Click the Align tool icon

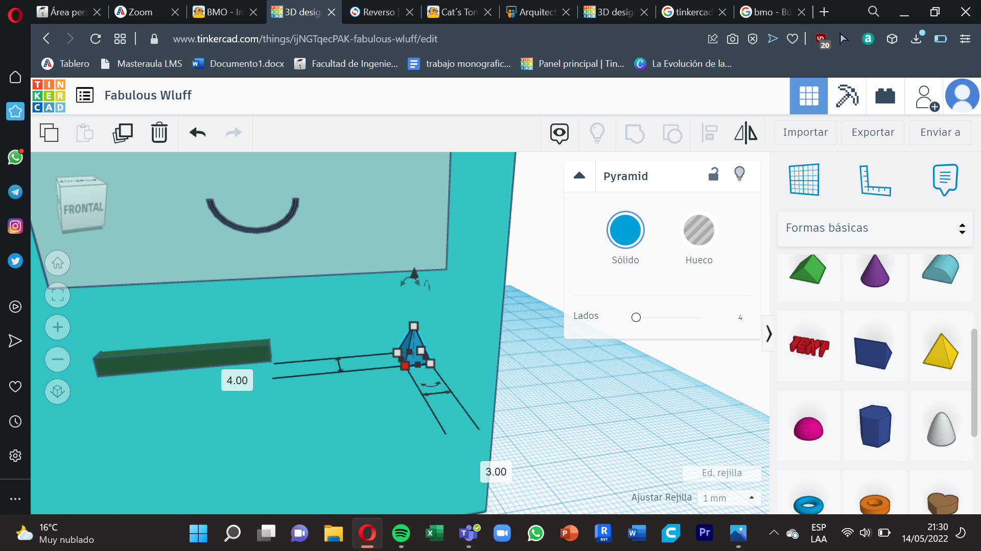710,133
